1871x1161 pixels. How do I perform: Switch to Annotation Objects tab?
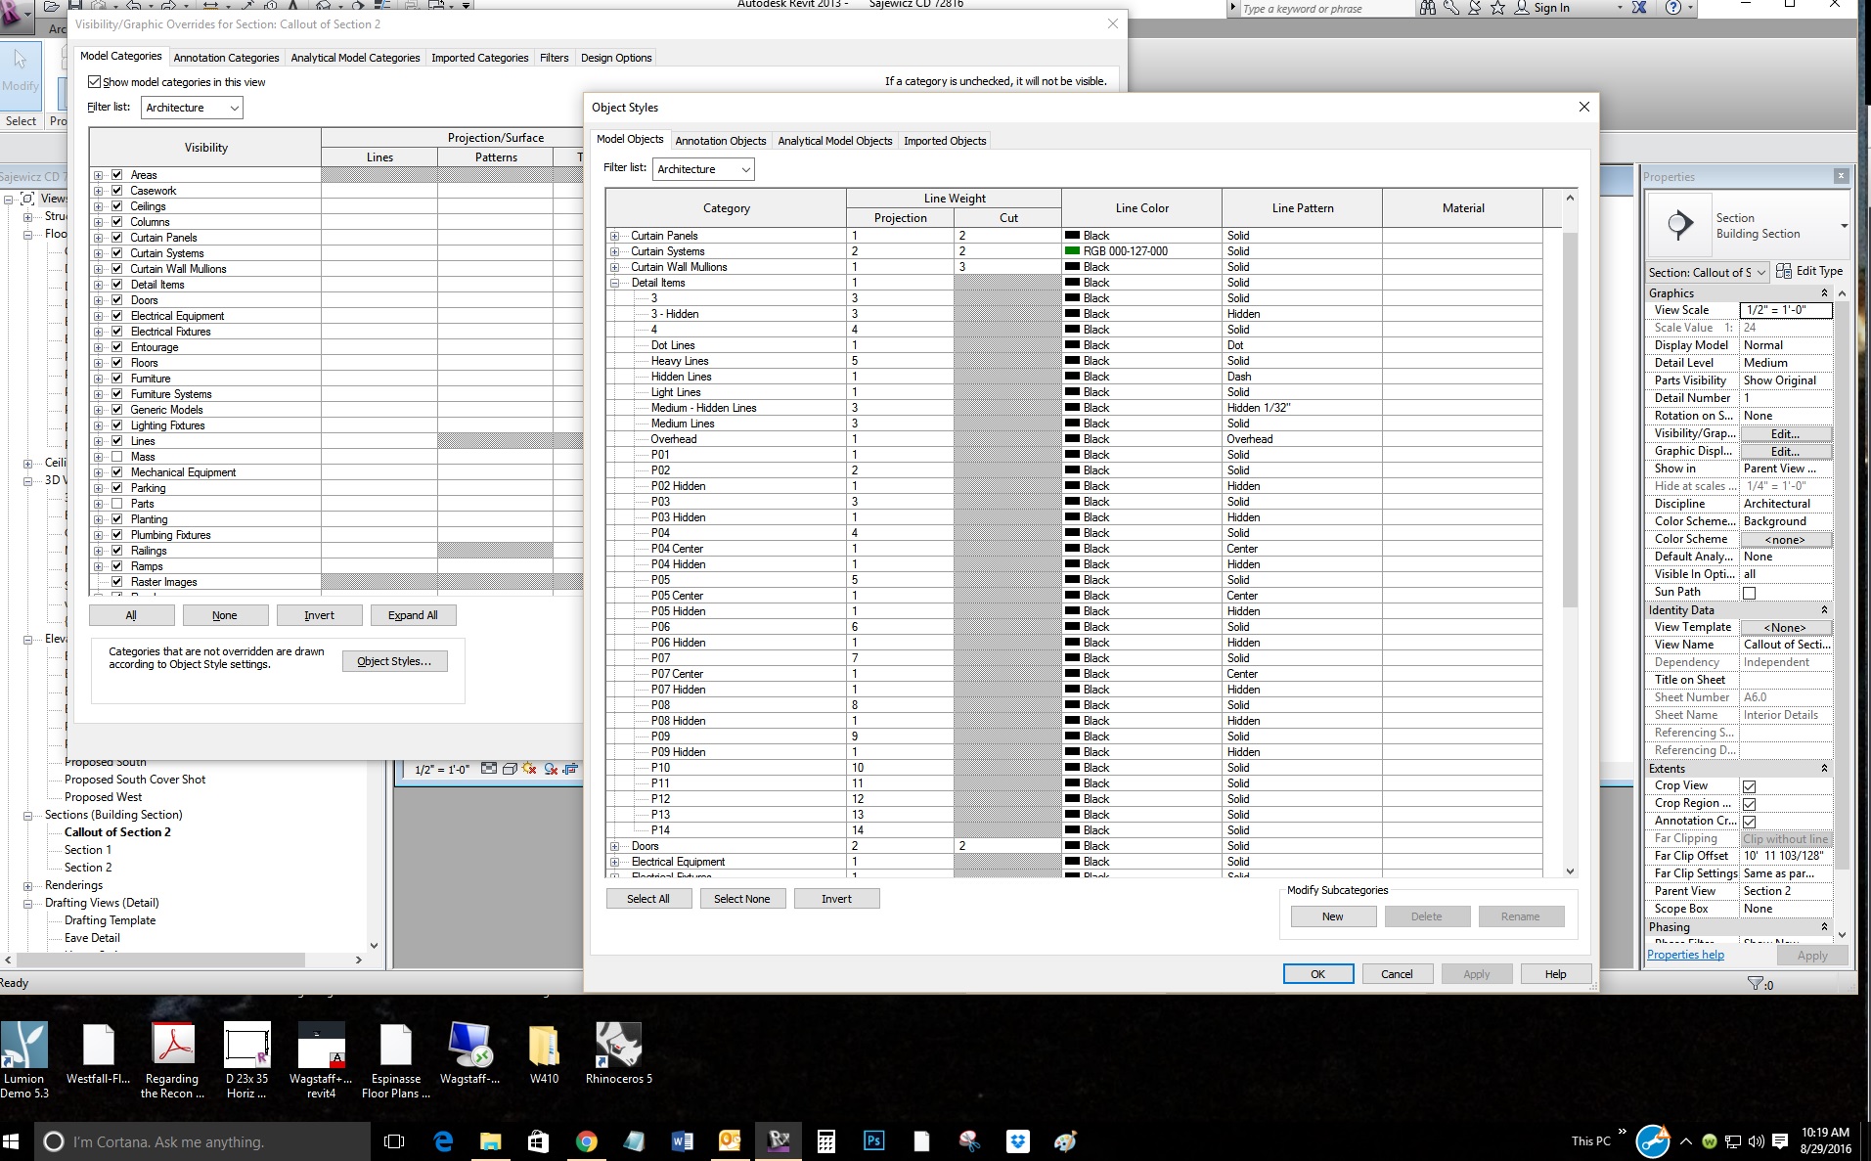[x=720, y=141]
